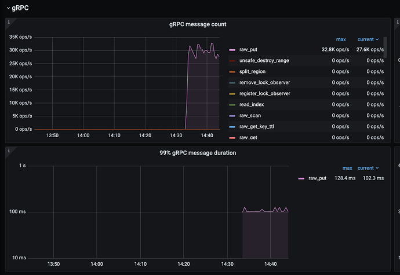
Task: Click the raw_get_key_ttl legend color icon
Action: (232, 126)
